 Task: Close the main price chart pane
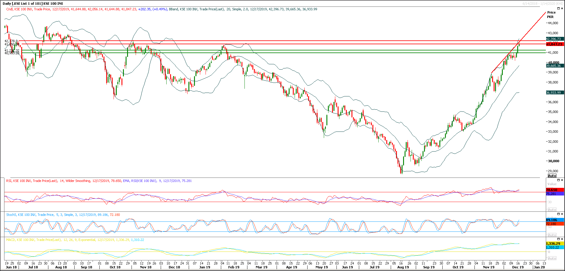point(562,8)
